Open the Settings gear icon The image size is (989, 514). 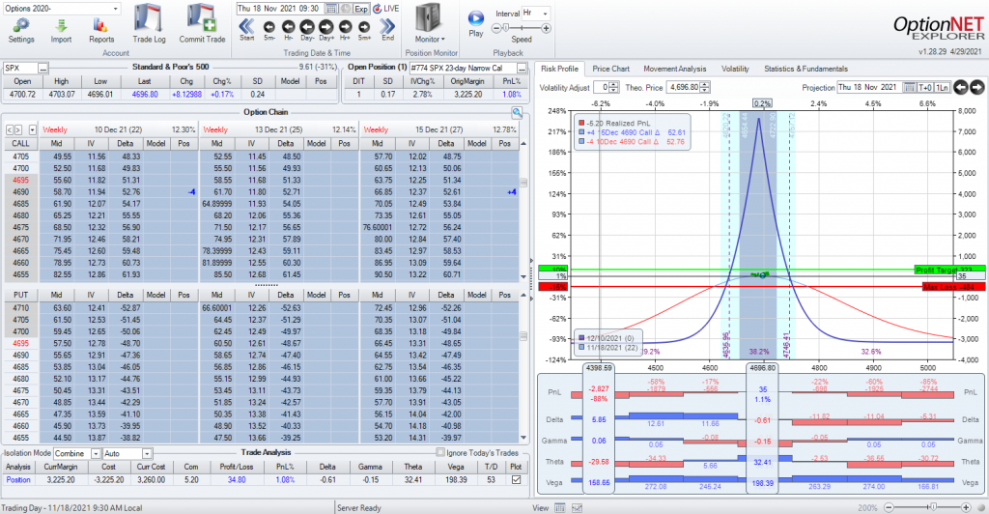click(x=21, y=25)
